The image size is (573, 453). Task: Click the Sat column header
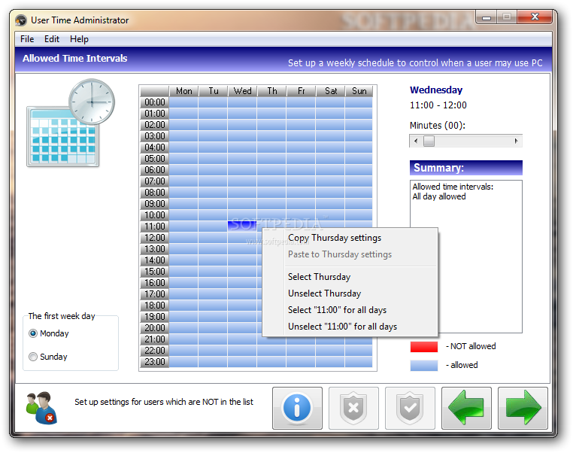(331, 90)
